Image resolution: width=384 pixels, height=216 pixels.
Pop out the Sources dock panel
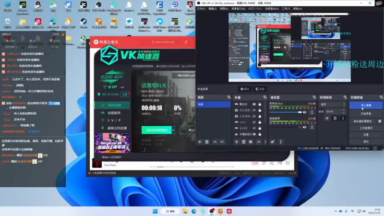tap(265, 97)
